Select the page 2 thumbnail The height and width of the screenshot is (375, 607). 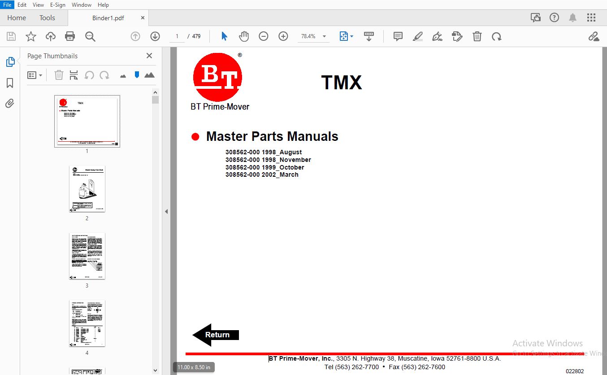[87, 188]
